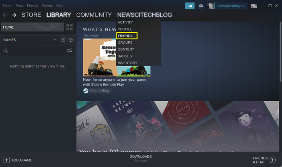Open newscitechblog account dropdown
Viewport: 282px width, 167px height.
tap(243, 6)
